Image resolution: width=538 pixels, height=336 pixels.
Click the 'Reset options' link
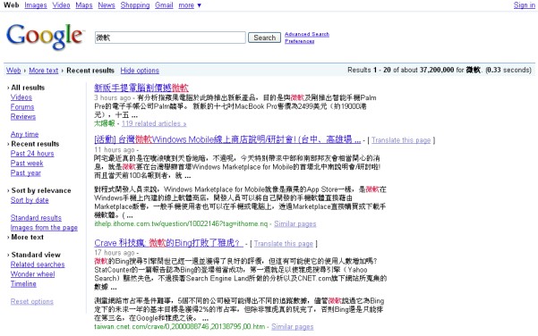(x=32, y=301)
